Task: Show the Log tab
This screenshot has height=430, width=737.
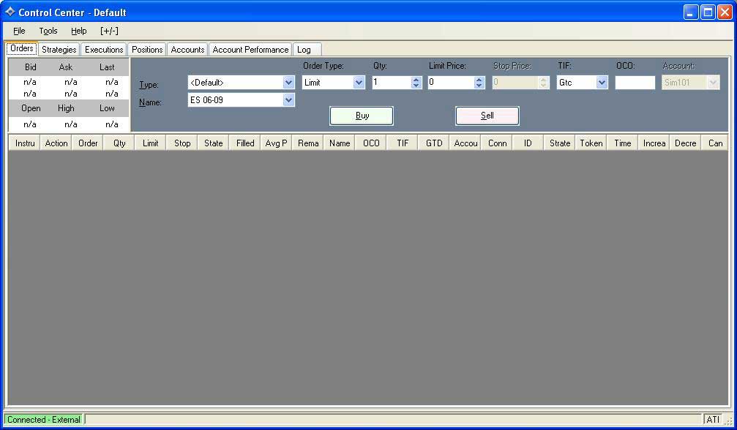Action: click(304, 50)
